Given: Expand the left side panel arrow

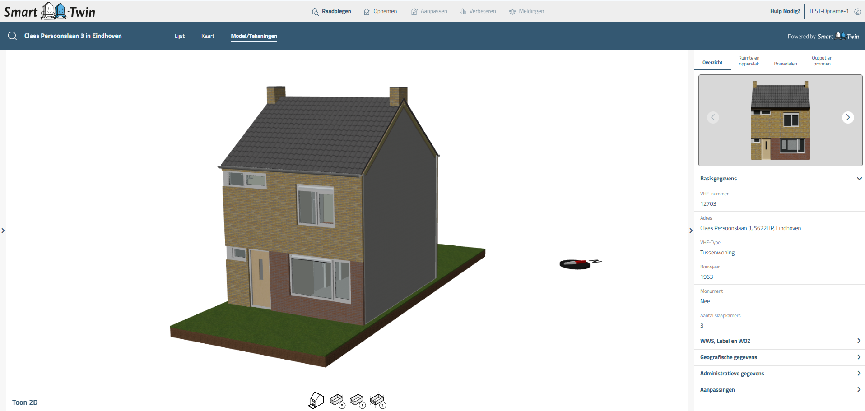Looking at the screenshot, I should (x=3, y=231).
